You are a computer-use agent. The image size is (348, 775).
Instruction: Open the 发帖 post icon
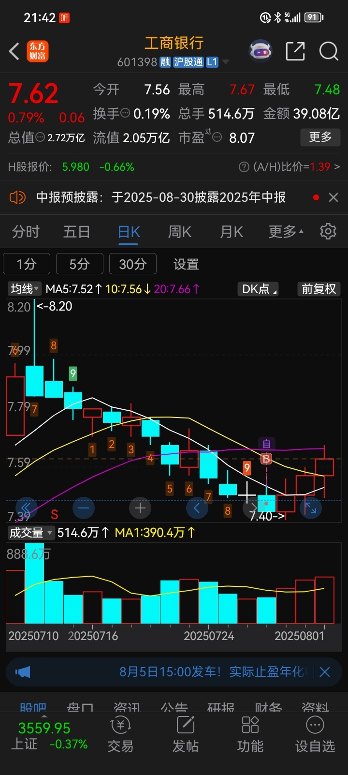click(x=185, y=734)
